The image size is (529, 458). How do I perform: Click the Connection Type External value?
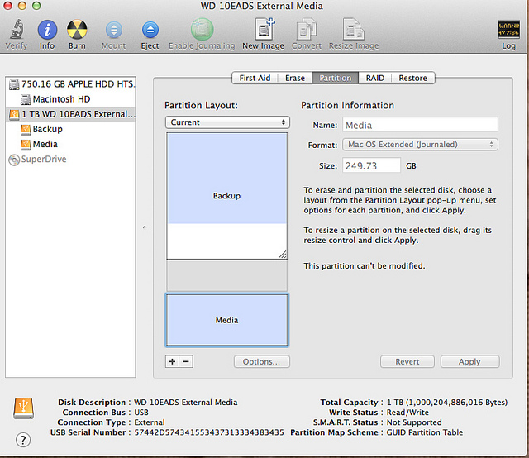coord(150,422)
